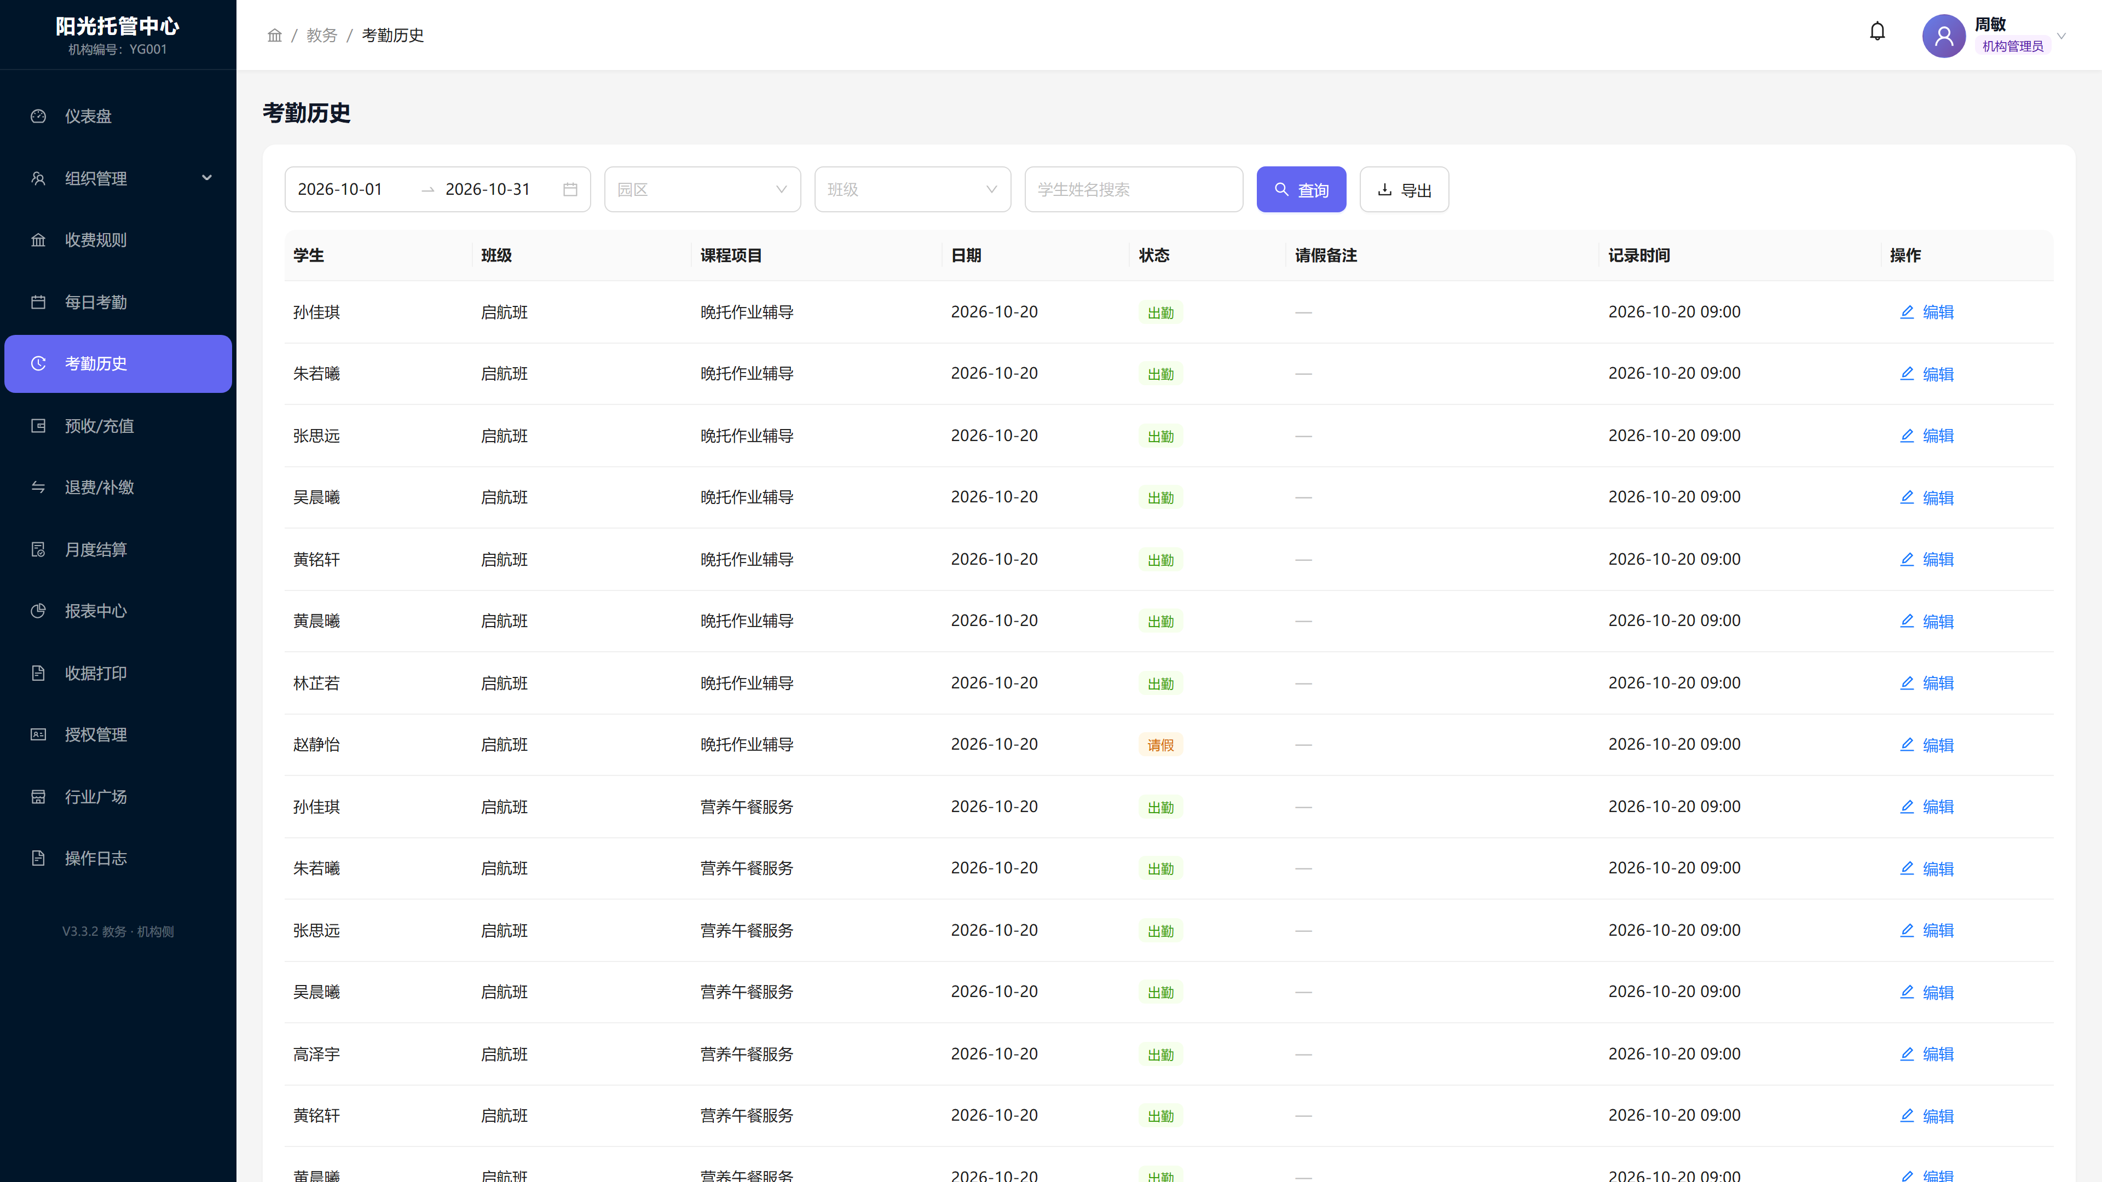Click the 仪表盘 sidebar icon
Image resolution: width=2102 pixels, height=1182 pixels.
(38, 116)
